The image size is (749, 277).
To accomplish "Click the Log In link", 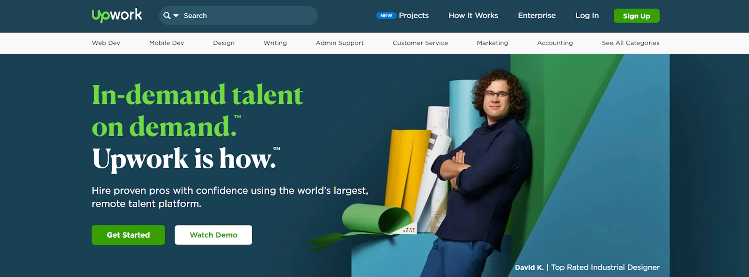I will tap(587, 15).
